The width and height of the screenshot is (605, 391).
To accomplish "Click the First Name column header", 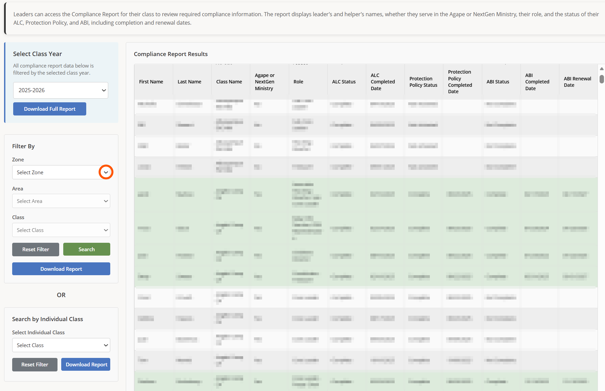I will click(x=151, y=82).
